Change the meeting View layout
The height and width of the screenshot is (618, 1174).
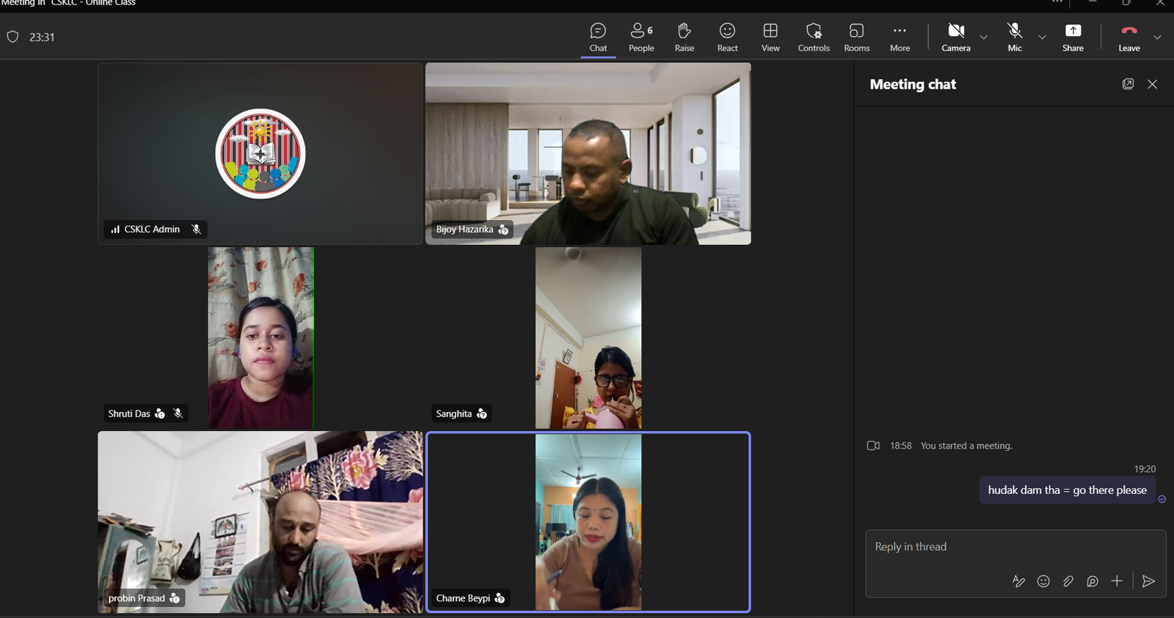pos(770,37)
